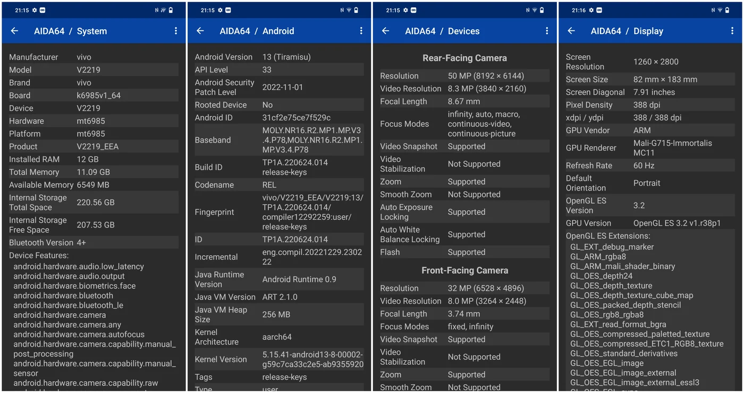Select the 'AIDA64 / Devices' title

(442, 31)
